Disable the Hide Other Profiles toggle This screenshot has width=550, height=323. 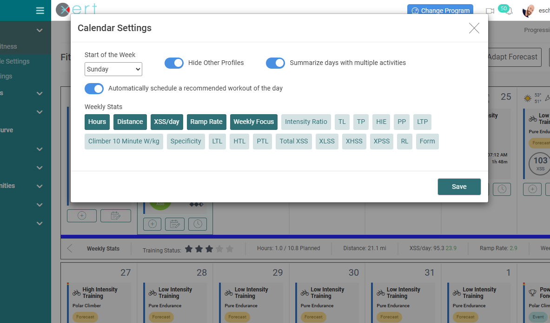(174, 63)
